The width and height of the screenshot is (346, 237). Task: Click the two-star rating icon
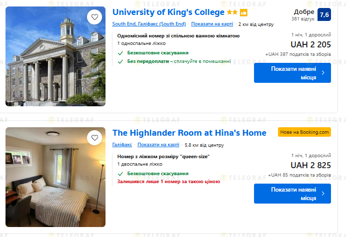(232, 12)
